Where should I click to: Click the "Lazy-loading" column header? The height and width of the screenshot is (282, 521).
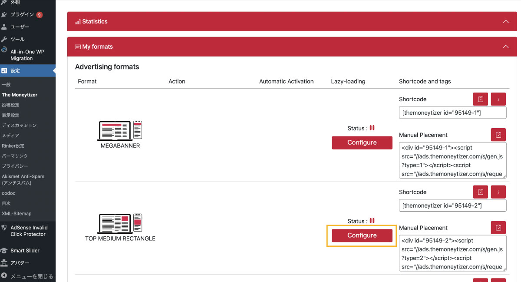(x=348, y=81)
